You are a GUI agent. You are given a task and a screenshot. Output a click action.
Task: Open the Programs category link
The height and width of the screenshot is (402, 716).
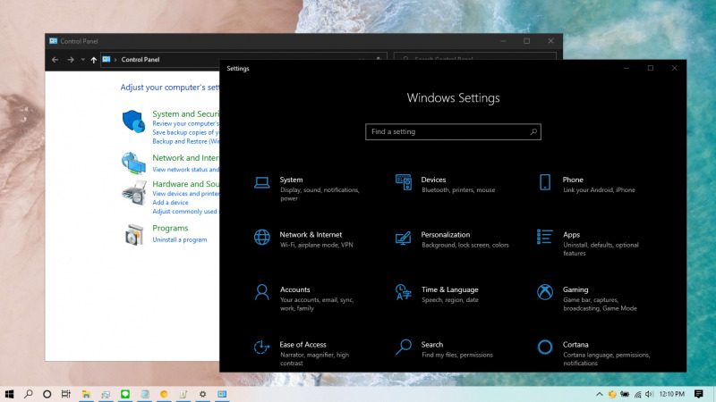tap(170, 228)
